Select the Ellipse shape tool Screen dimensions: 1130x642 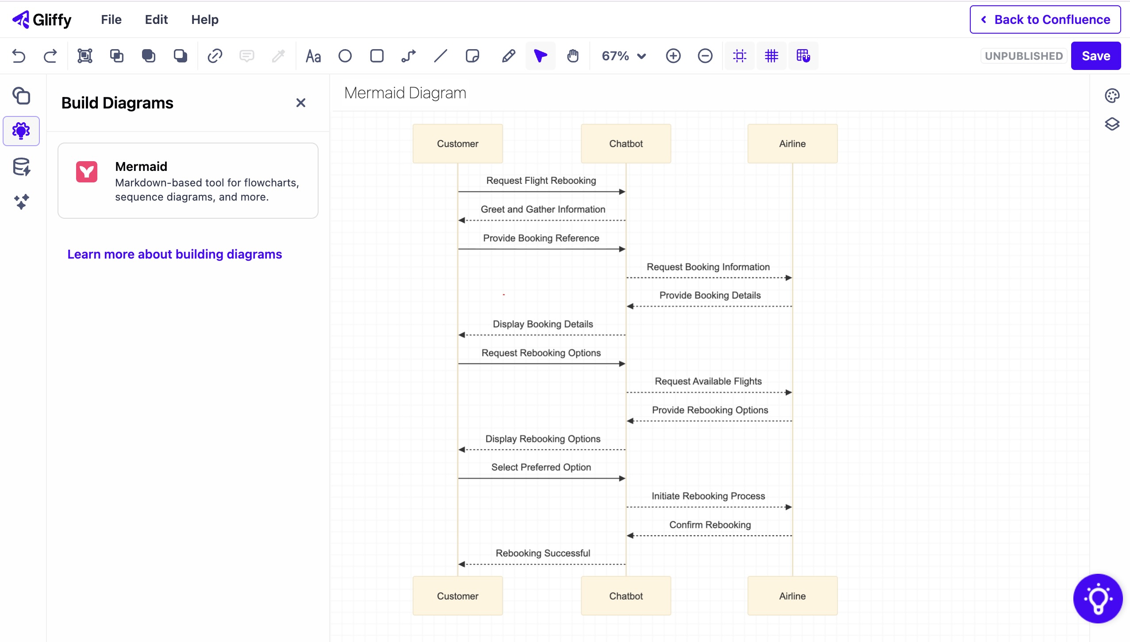345,56
